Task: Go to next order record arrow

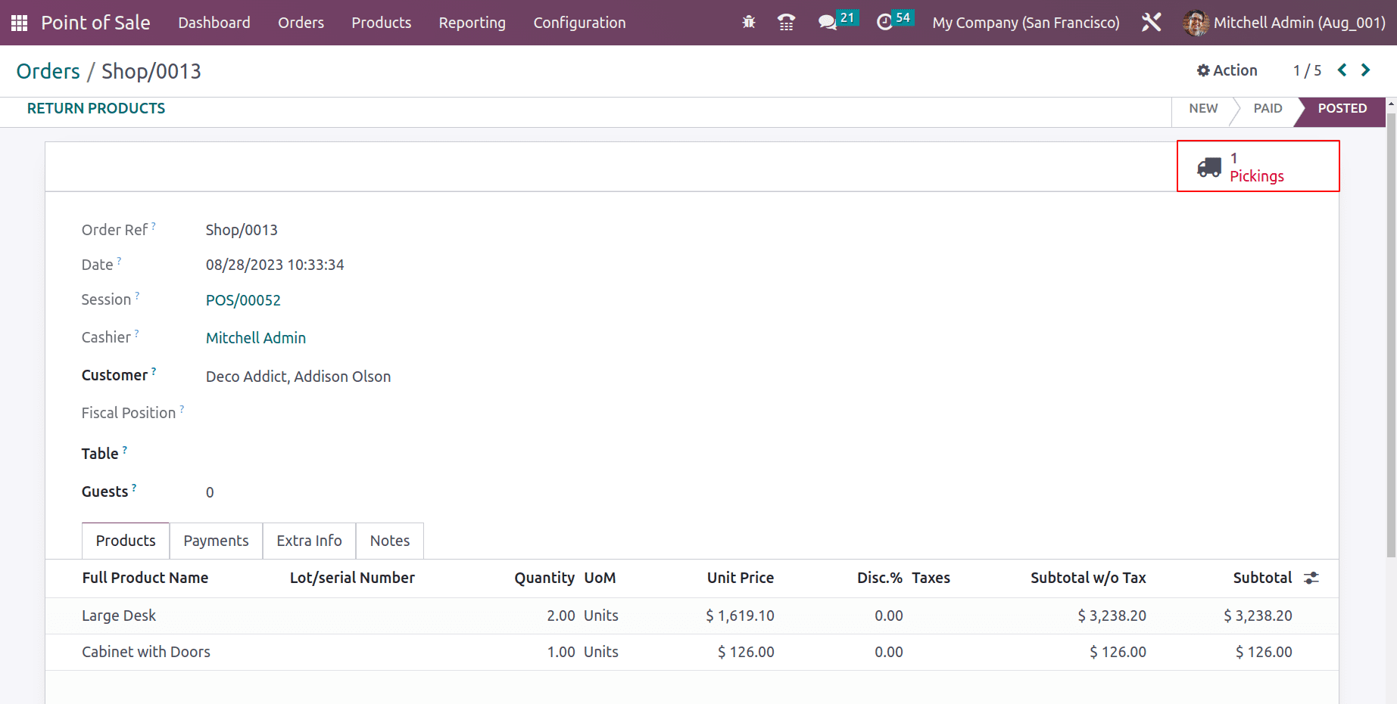Action: pos(1366,70)
